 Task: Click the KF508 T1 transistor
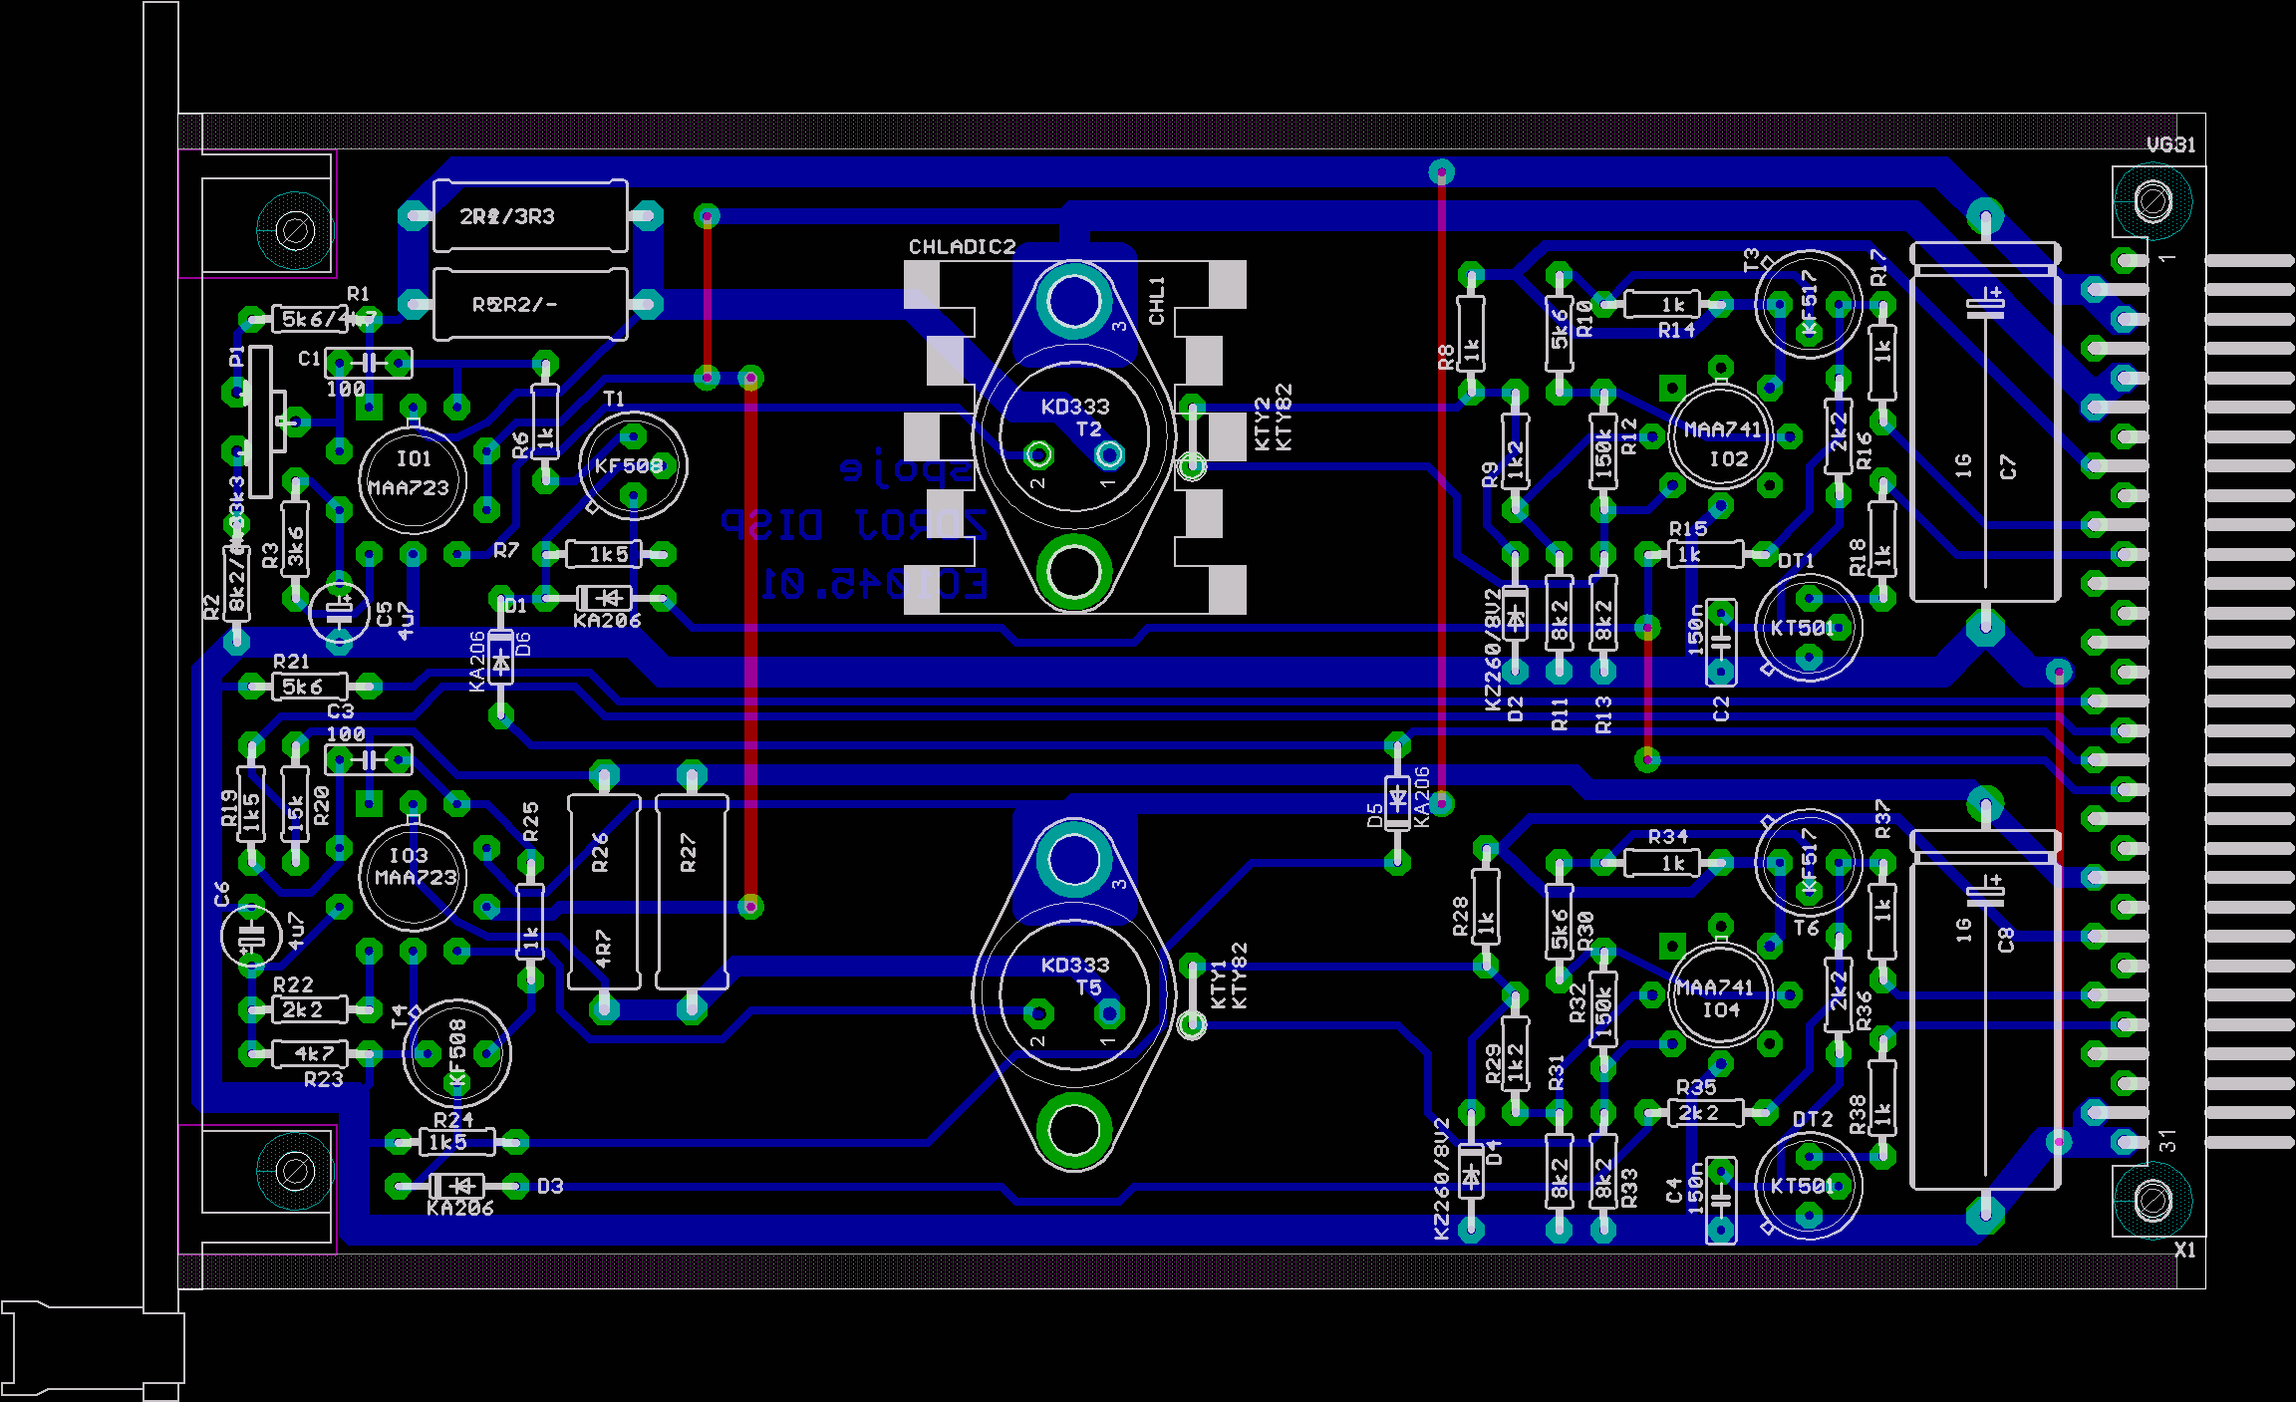[x=634, y=465]
